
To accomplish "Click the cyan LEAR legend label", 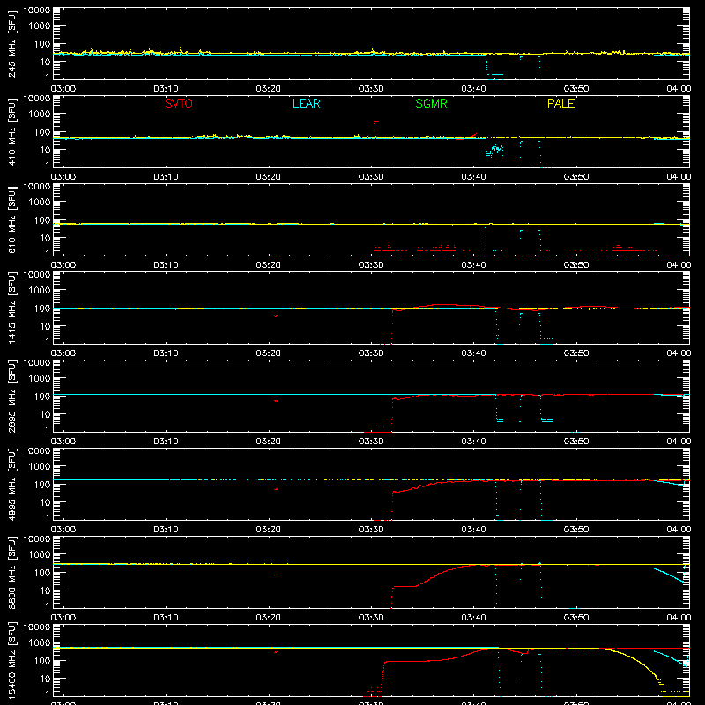I will pos(306,103).
